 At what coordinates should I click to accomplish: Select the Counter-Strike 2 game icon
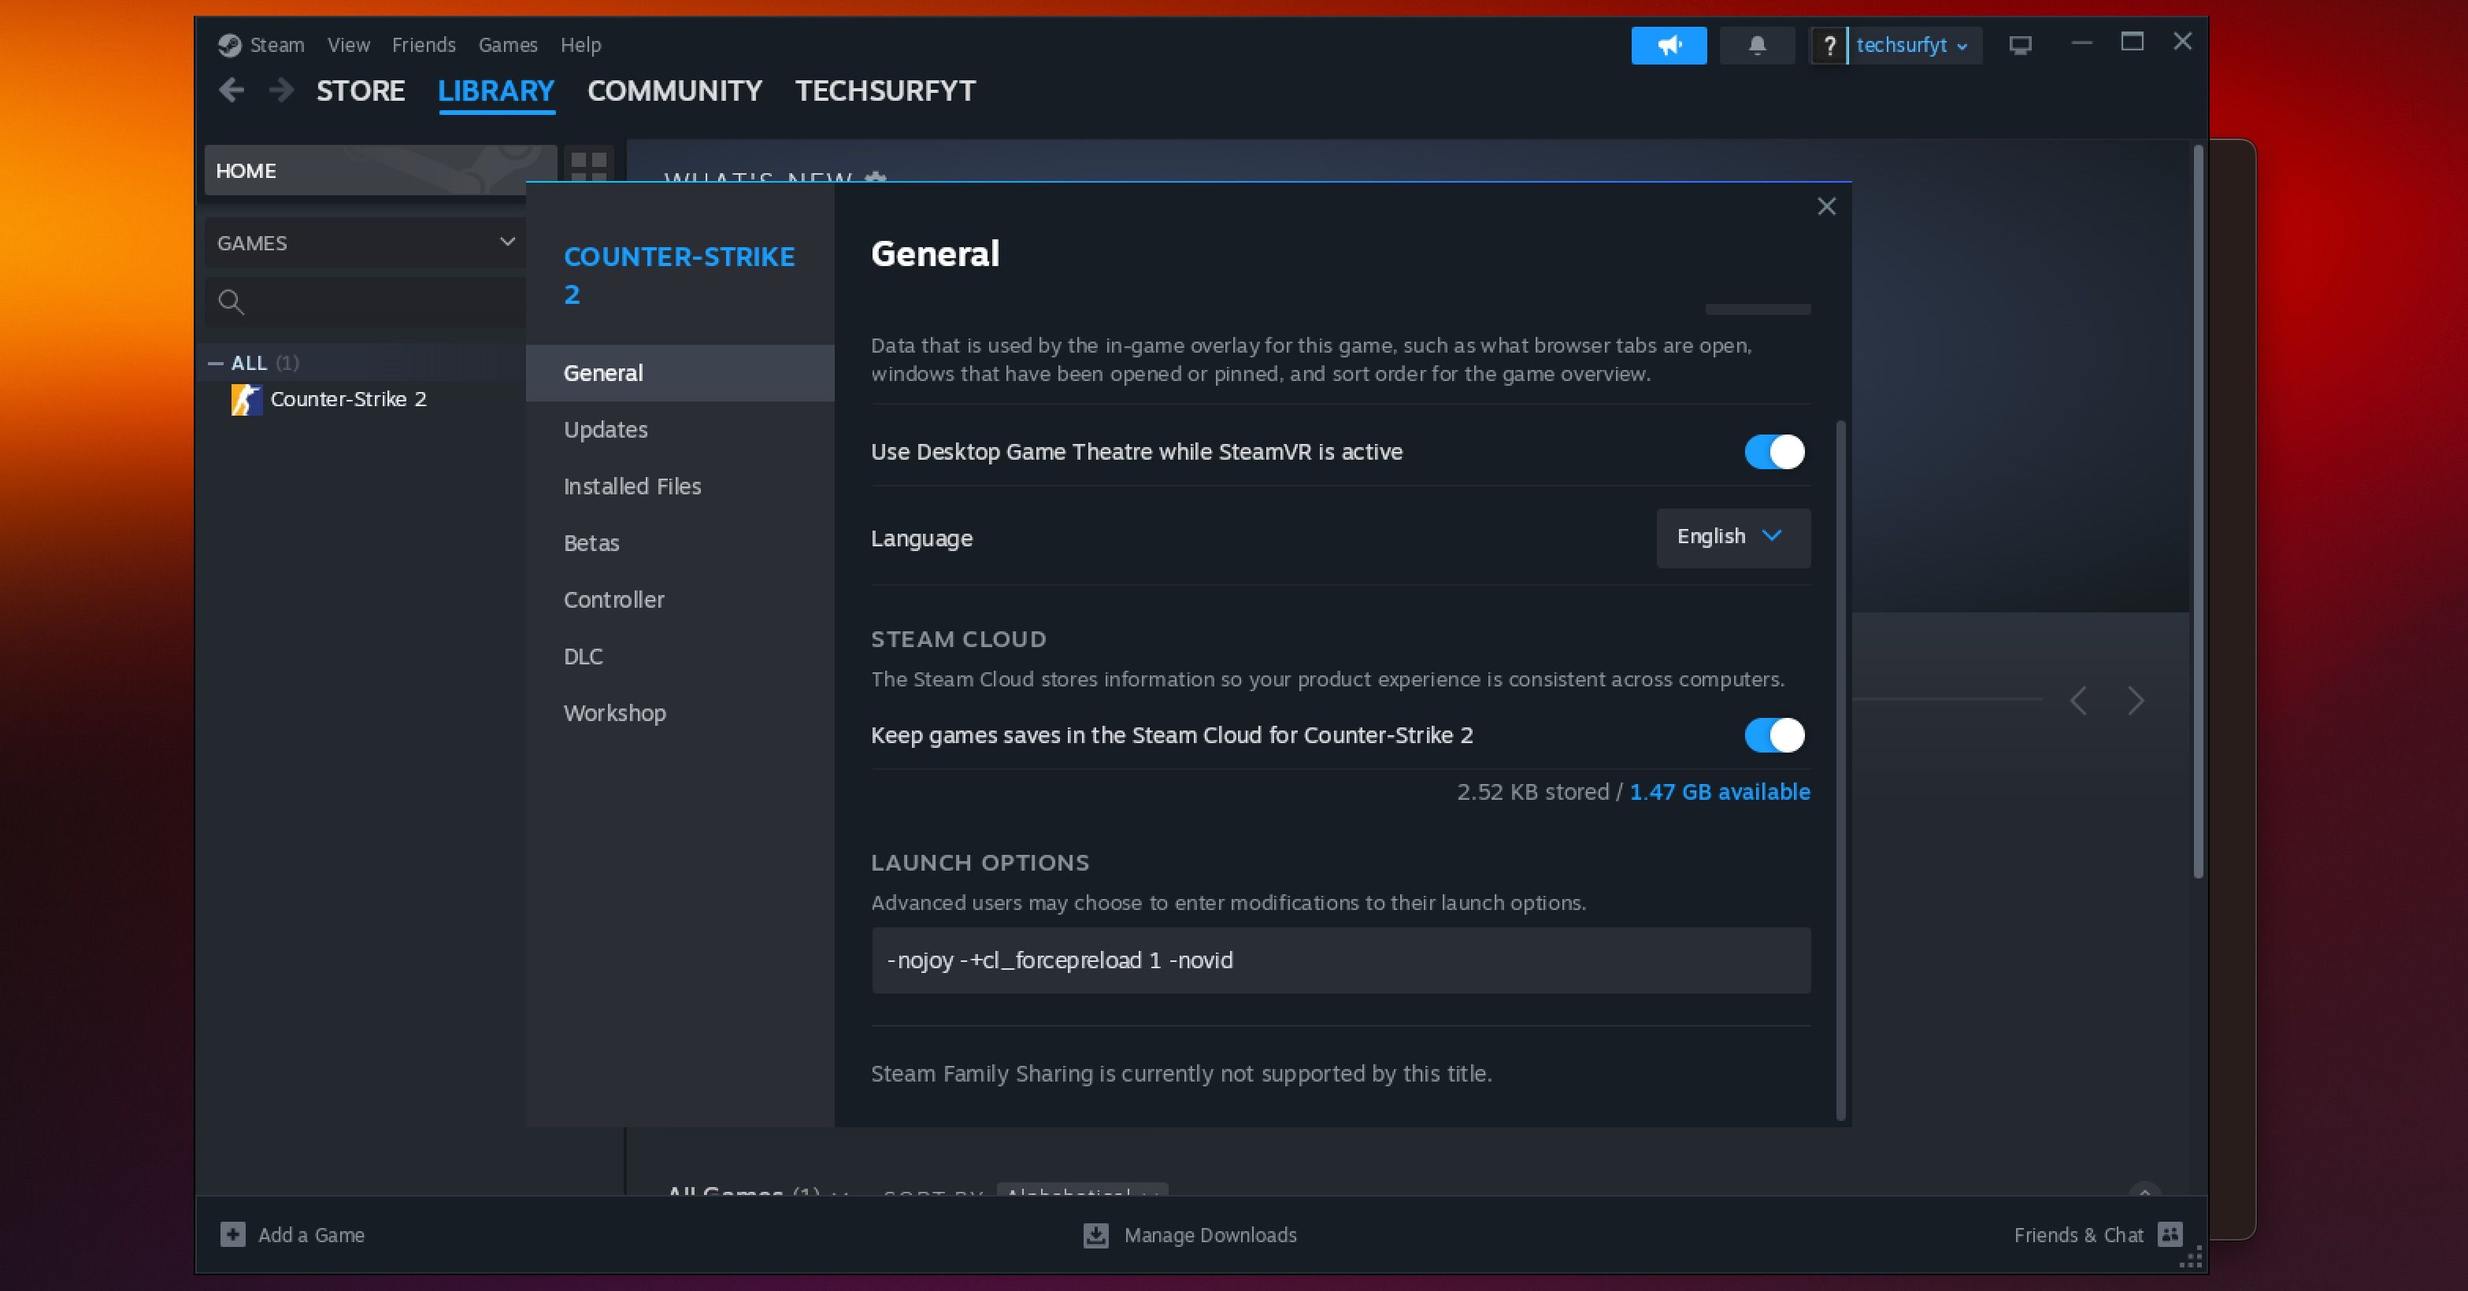coord(246,399)
